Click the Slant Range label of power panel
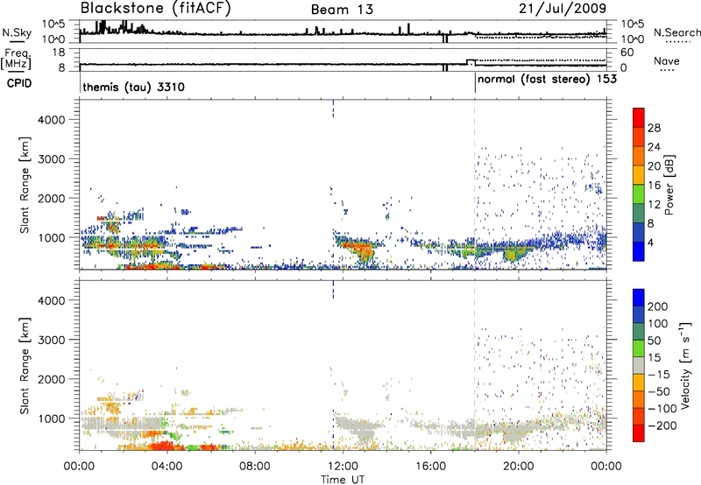This screenshot has height=485, width=701. tap(25, 185)
